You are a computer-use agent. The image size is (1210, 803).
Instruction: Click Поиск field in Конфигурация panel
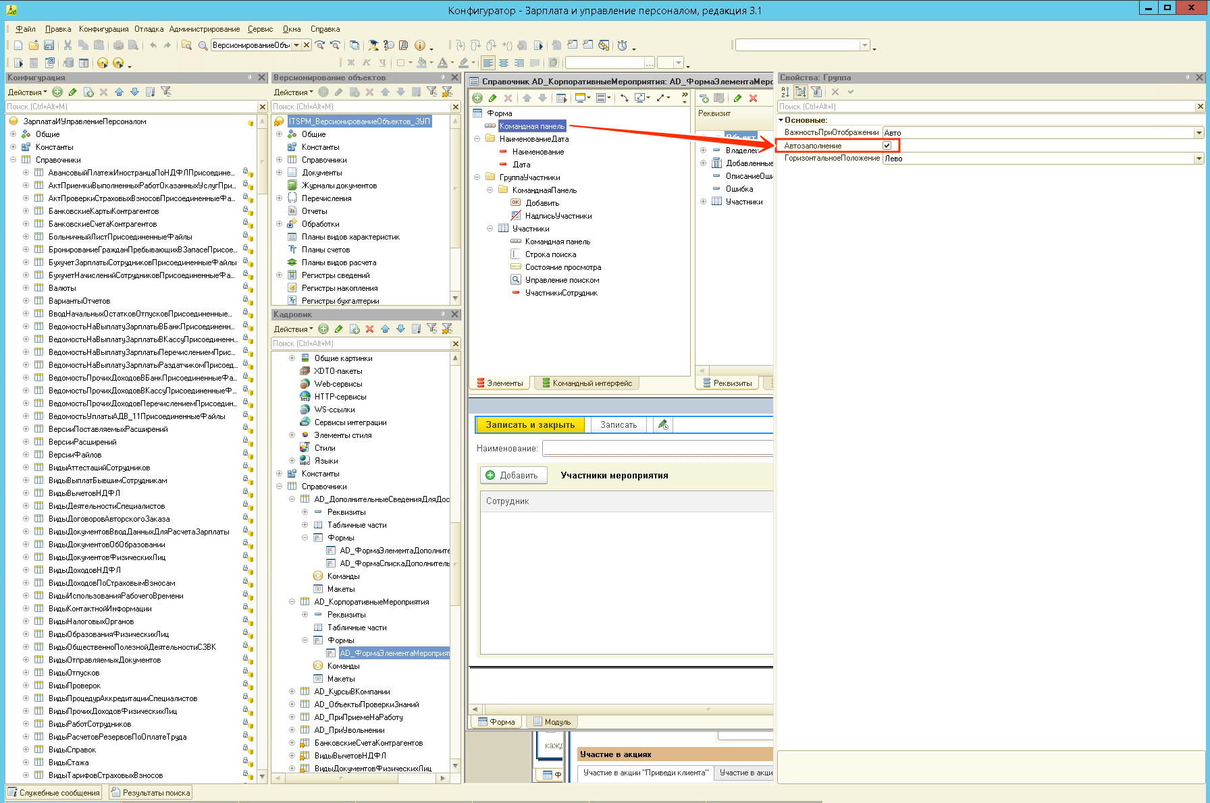pos(132,107)
